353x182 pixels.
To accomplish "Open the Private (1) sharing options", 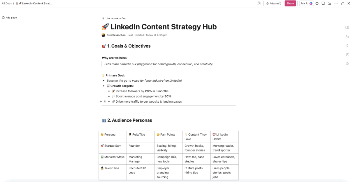I will [274, 3].
